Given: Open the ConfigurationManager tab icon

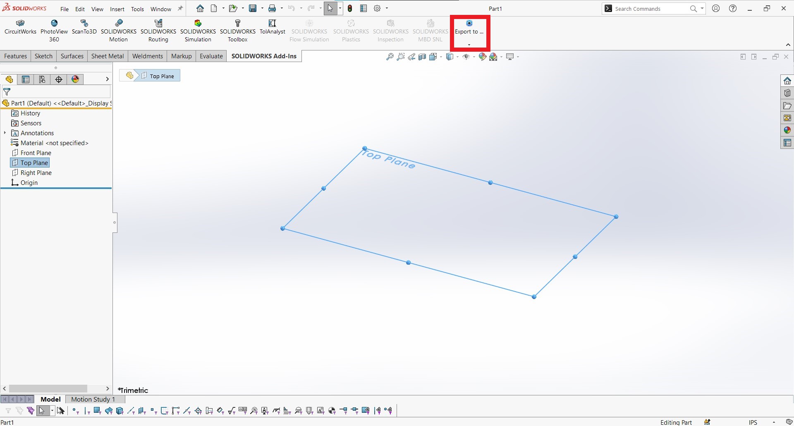Looking at the screenshot, I should click(42, 79).
